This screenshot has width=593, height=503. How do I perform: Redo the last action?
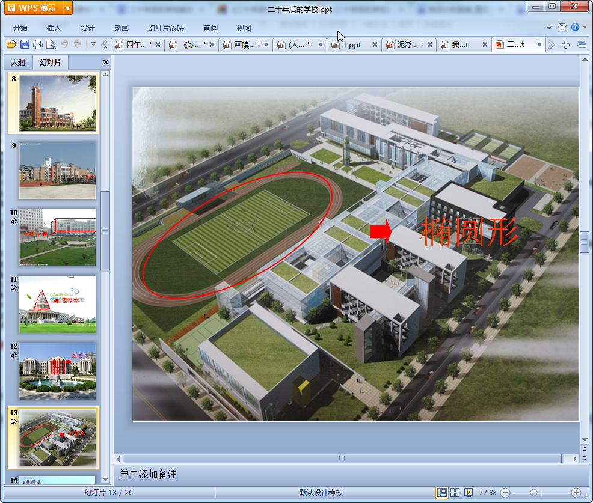click(78, 44)
